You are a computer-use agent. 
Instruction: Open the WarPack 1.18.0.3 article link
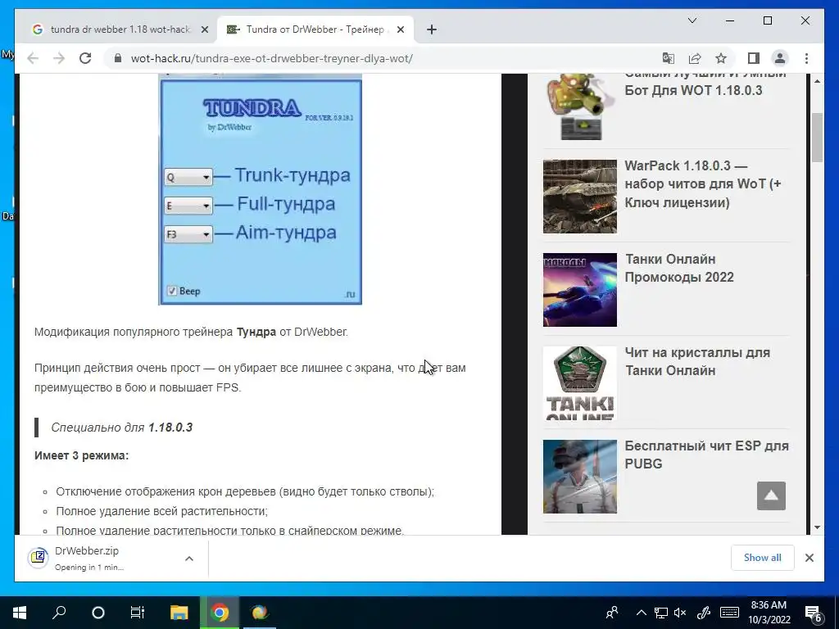click(703, 184)
